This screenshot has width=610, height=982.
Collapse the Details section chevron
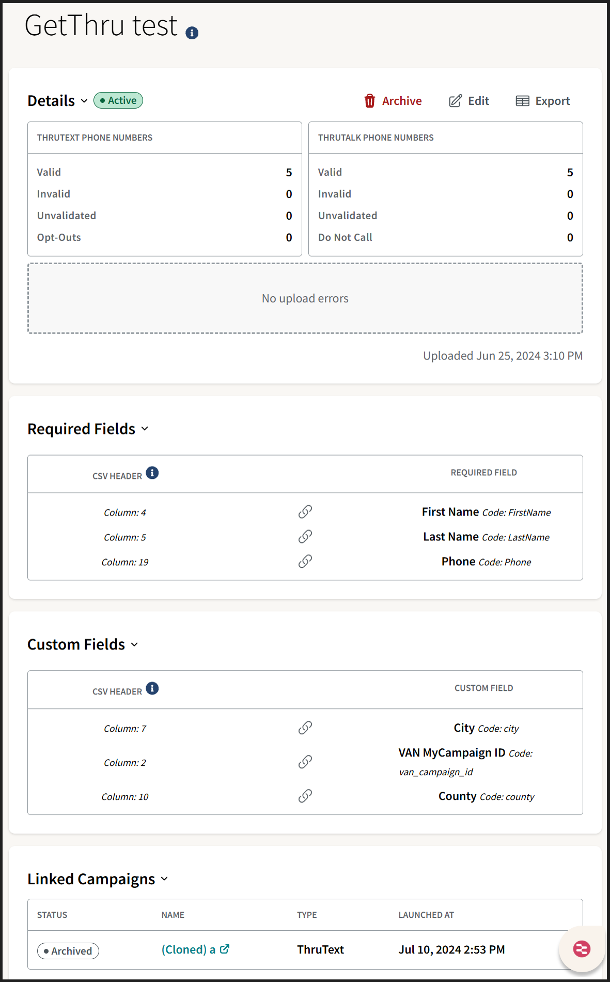pos(84,101)
